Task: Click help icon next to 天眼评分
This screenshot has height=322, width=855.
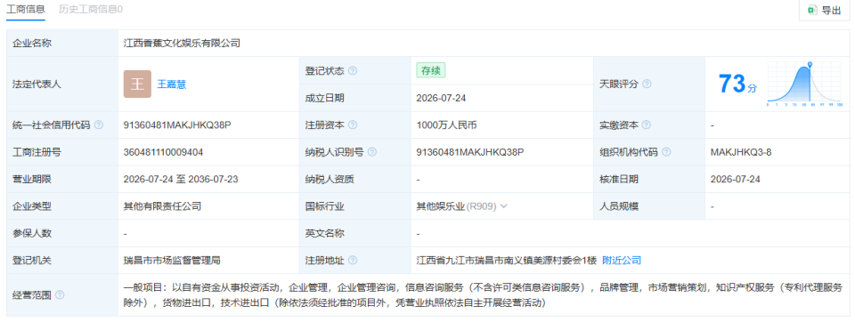Action: 647,85
